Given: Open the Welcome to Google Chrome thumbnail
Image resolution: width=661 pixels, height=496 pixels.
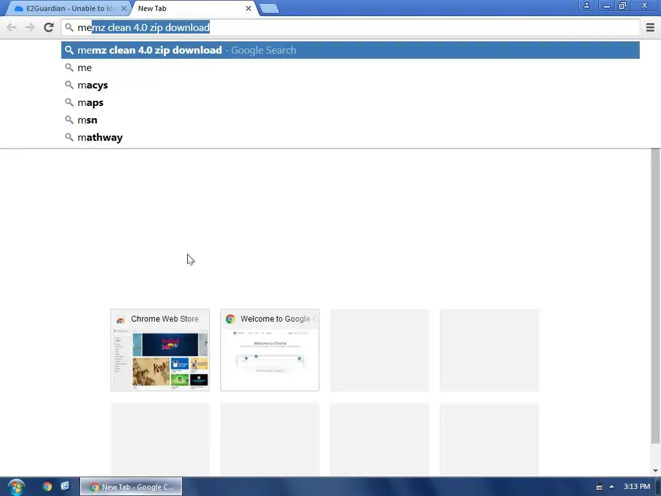Looking at the screenshot, I should pos(270,350).
